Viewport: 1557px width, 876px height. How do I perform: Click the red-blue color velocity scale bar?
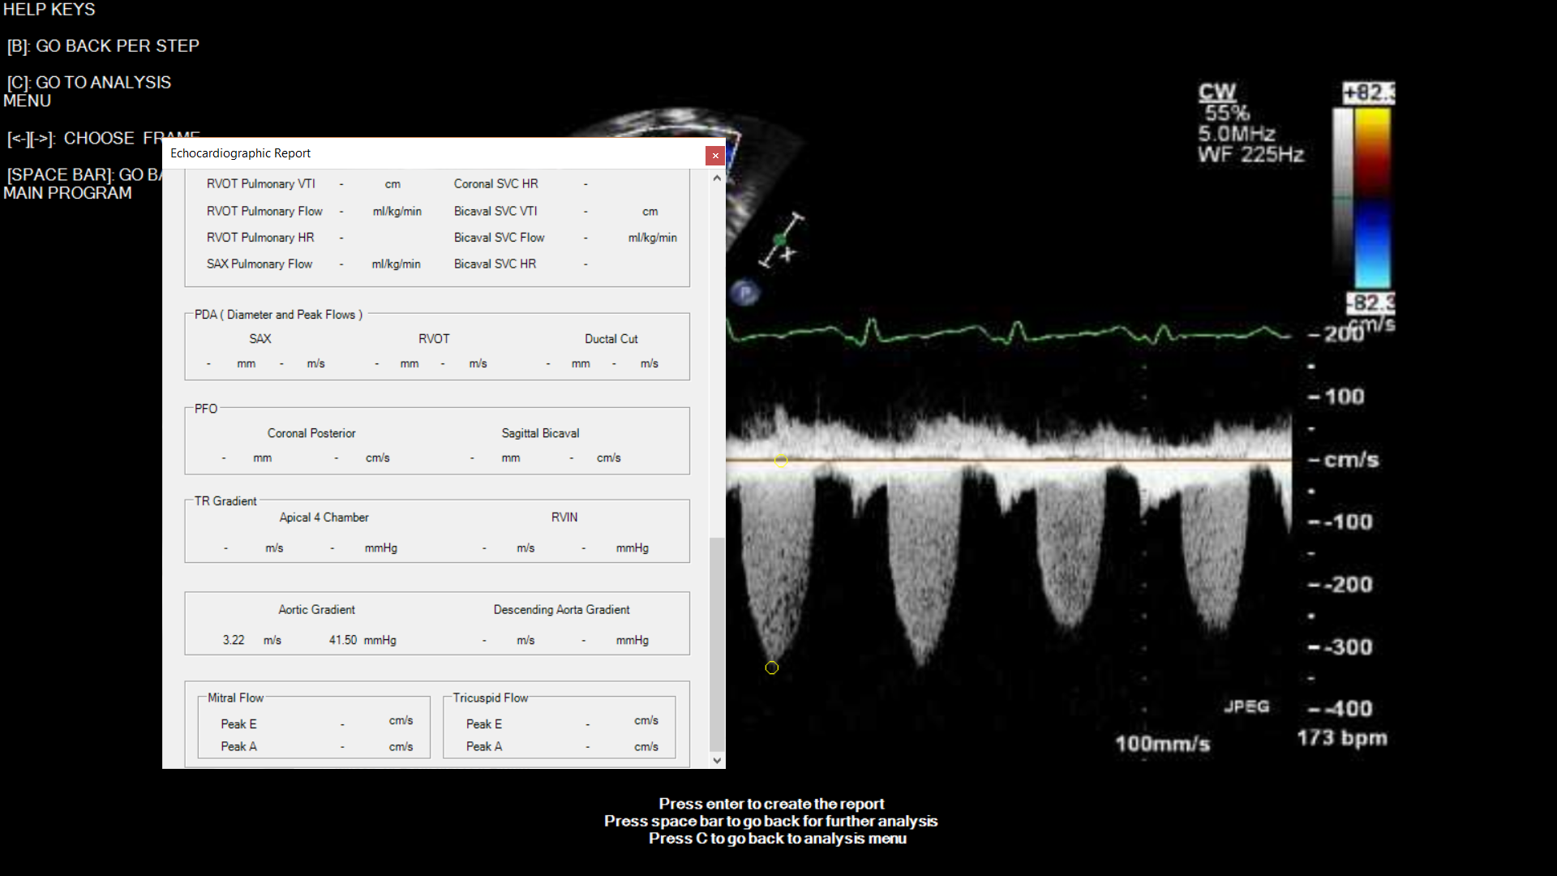click(x=1373, y=199)
